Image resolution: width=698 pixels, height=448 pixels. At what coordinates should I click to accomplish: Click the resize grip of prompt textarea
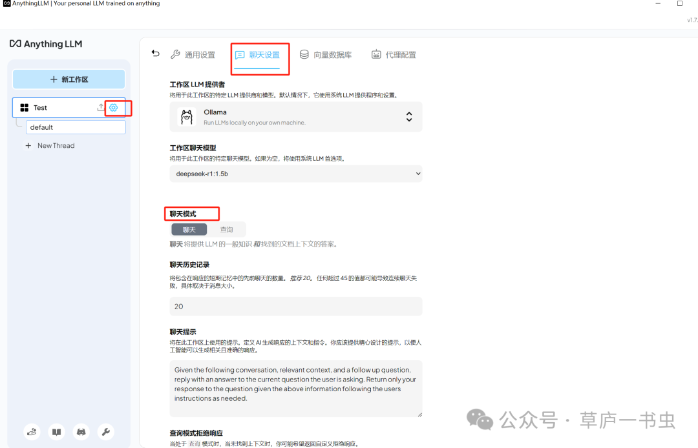(419, 414)
